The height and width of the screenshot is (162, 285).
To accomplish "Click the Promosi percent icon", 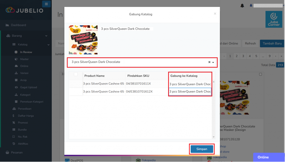I will point(14,123).
